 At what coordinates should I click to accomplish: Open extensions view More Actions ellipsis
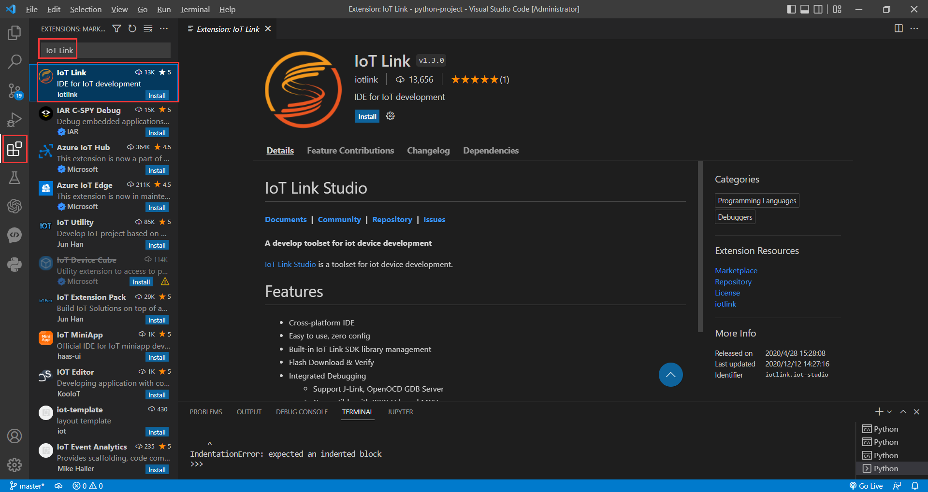click(164, 29)
